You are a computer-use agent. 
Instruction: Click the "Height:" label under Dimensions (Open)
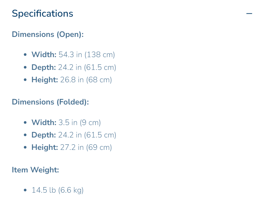tap(45, 80)
